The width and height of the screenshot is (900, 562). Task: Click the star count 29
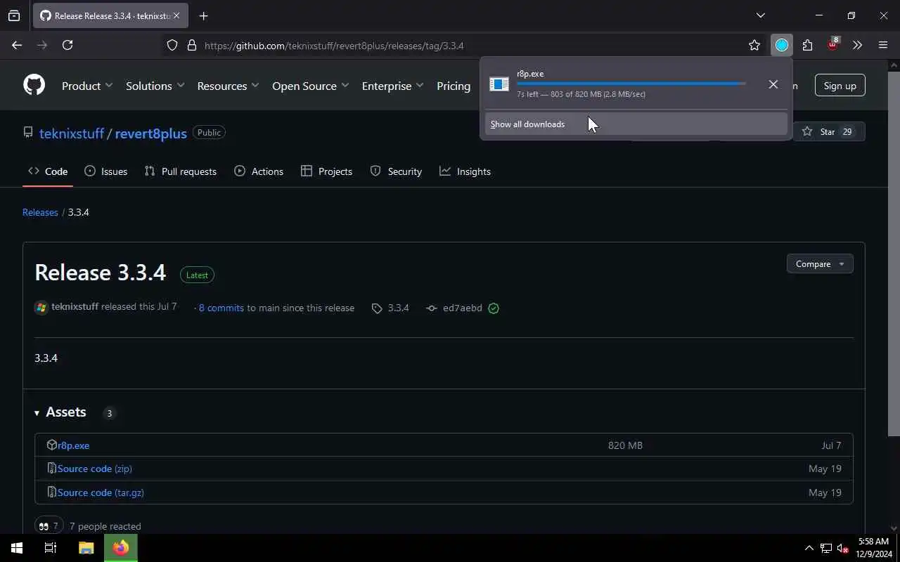(x=847, y=131)
